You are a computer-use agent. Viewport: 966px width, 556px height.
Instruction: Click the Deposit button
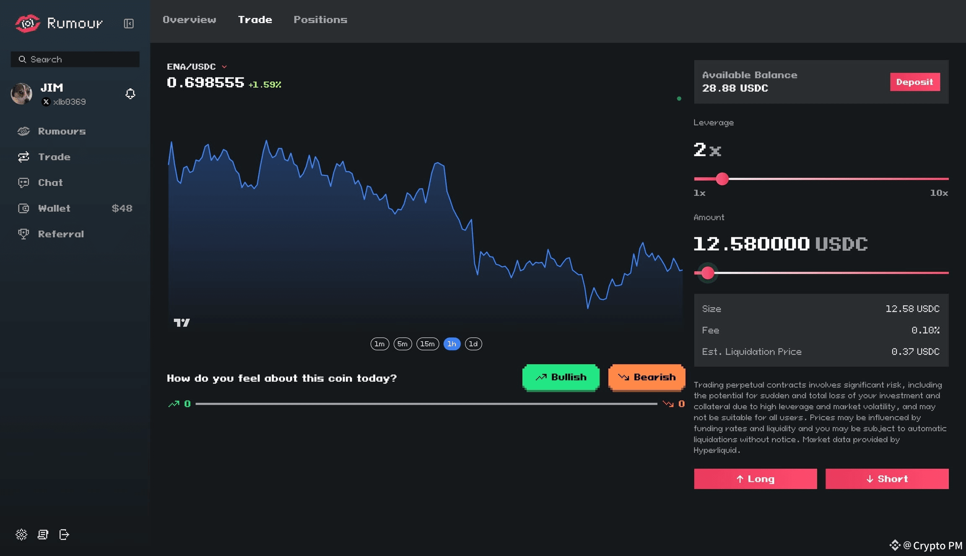914,82
